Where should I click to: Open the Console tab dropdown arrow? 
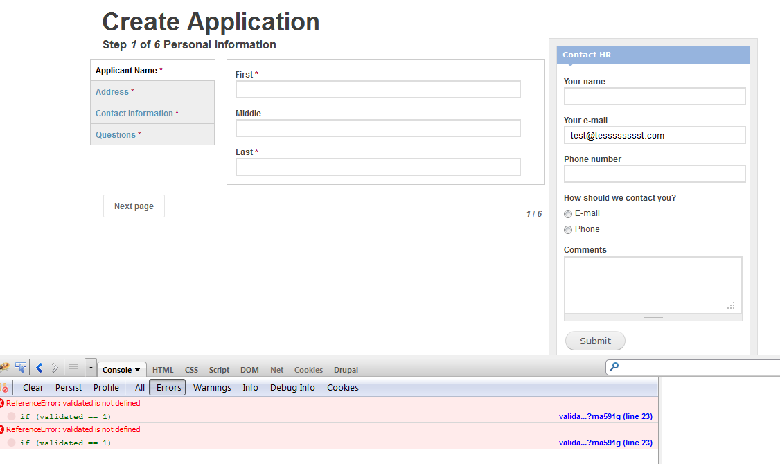point(136,369)
